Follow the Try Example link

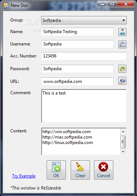point(24,176)
